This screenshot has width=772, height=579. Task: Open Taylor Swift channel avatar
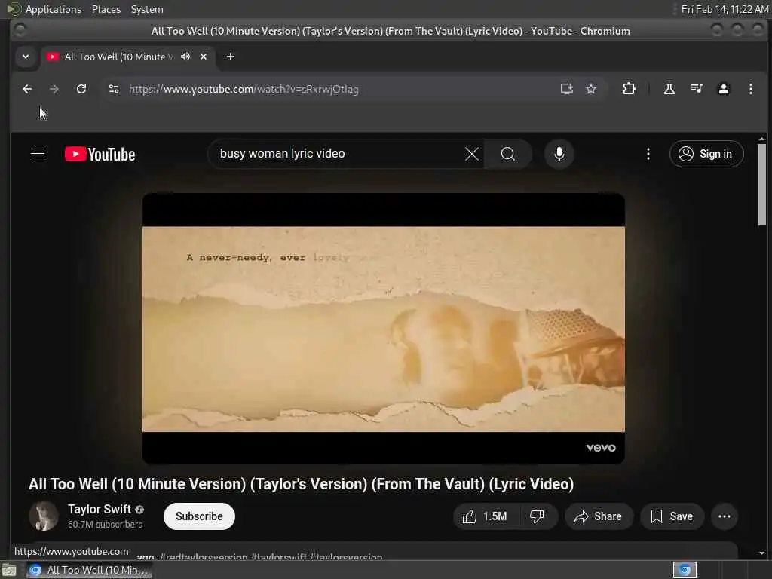(44, 516)
